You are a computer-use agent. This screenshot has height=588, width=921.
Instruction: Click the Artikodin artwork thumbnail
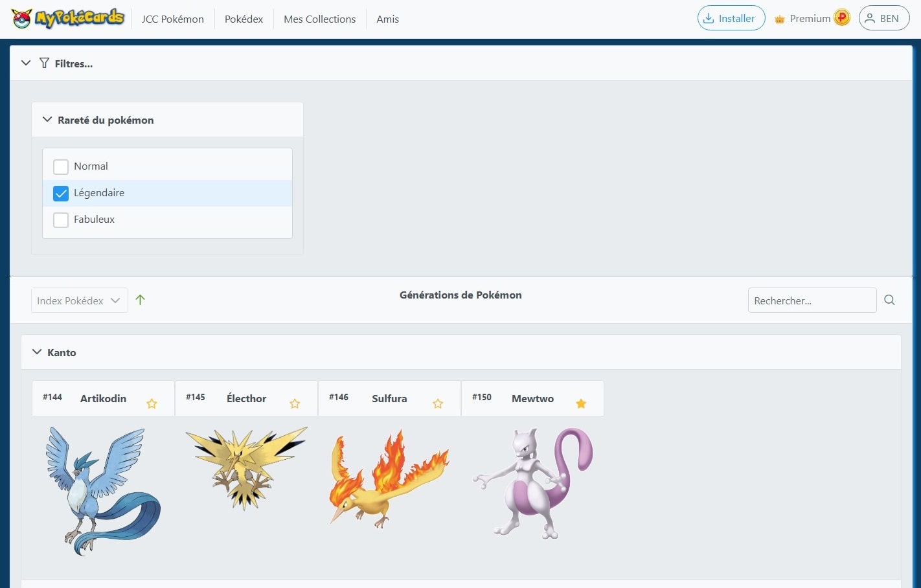[102, 491]
